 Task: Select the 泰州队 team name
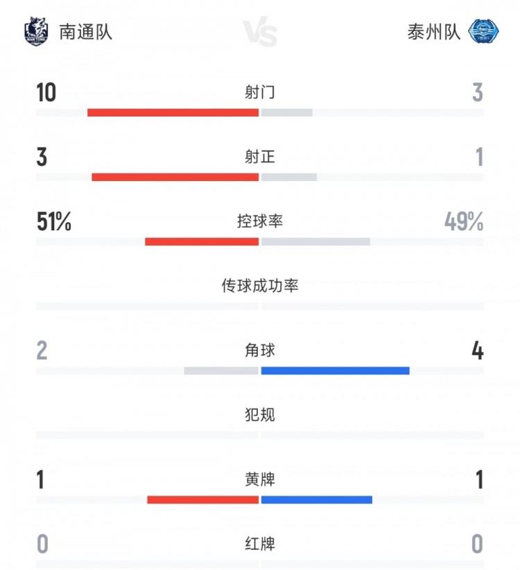tap(434, 32)
